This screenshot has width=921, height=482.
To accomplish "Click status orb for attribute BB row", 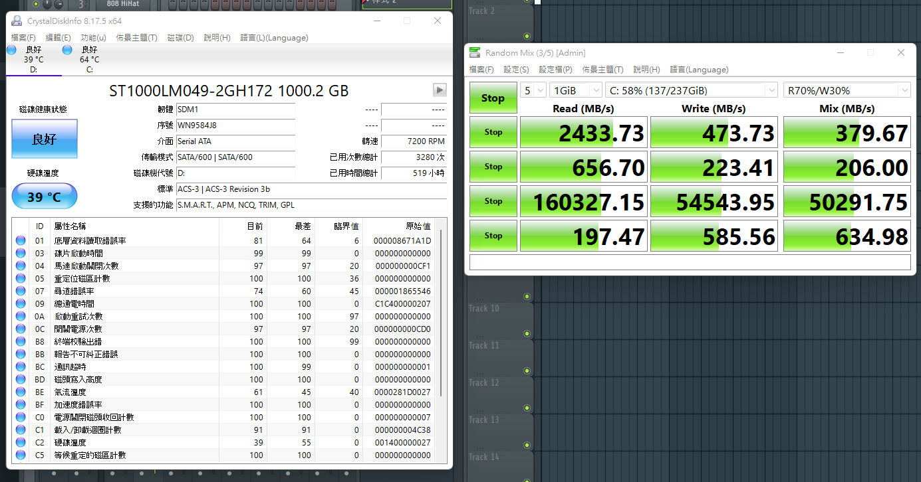I will tap(21, 355).
